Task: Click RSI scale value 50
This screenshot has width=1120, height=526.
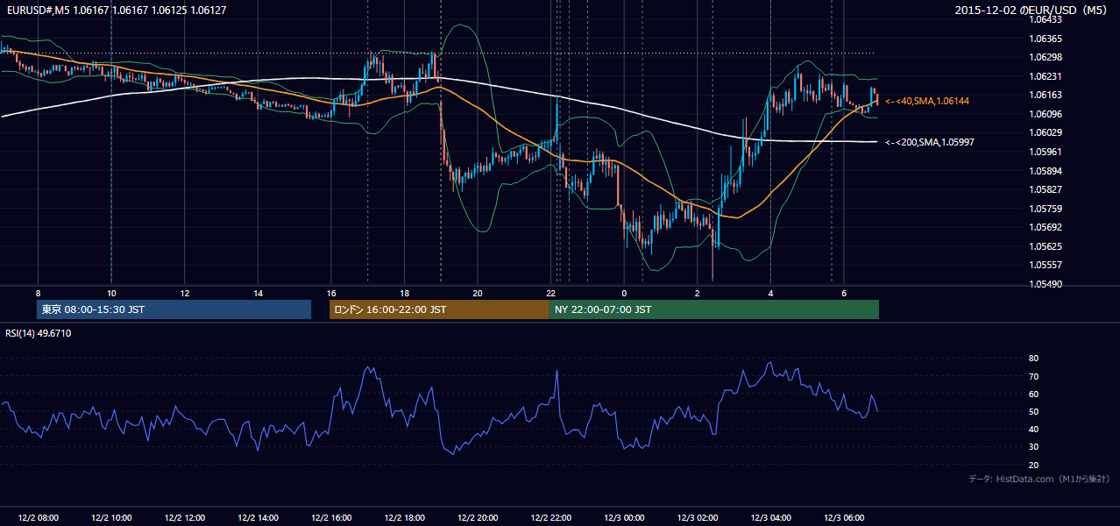Action: [x=1034, y=411]
